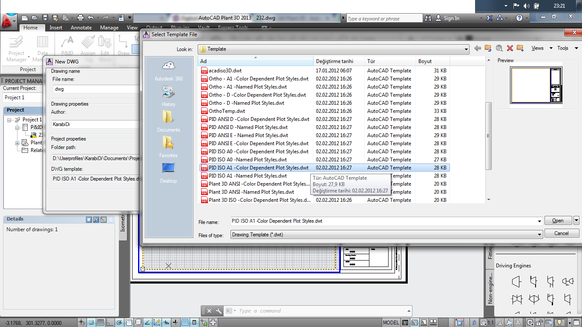This screenshot has height=327, width=582.
Task: Click the Up one level folder icon
Action: pos(488,49)
